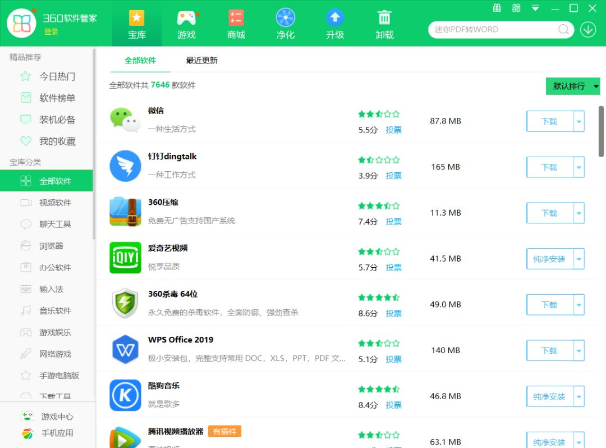Click the 360压缩 app icon
Viewport: 606px width, 448px height.
click(125, 212)
